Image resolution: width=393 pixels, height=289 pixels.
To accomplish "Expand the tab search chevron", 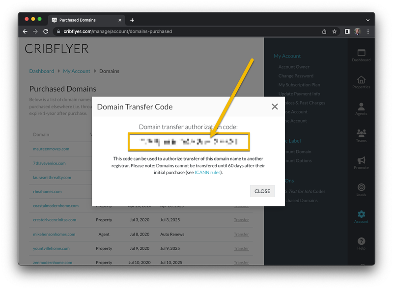I will [x=367, y=20].
